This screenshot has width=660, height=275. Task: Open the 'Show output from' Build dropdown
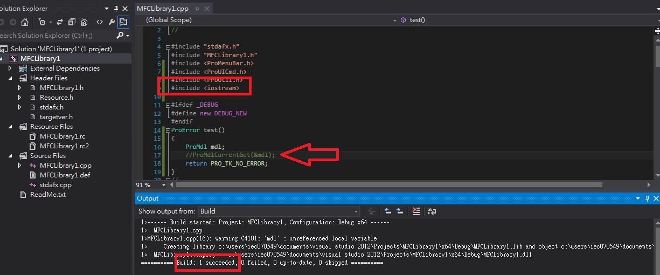point(279,211)
